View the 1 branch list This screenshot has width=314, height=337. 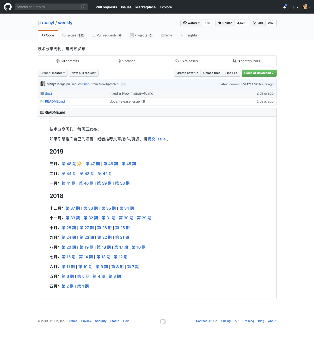pyautogui.click(x=127, y=61)
